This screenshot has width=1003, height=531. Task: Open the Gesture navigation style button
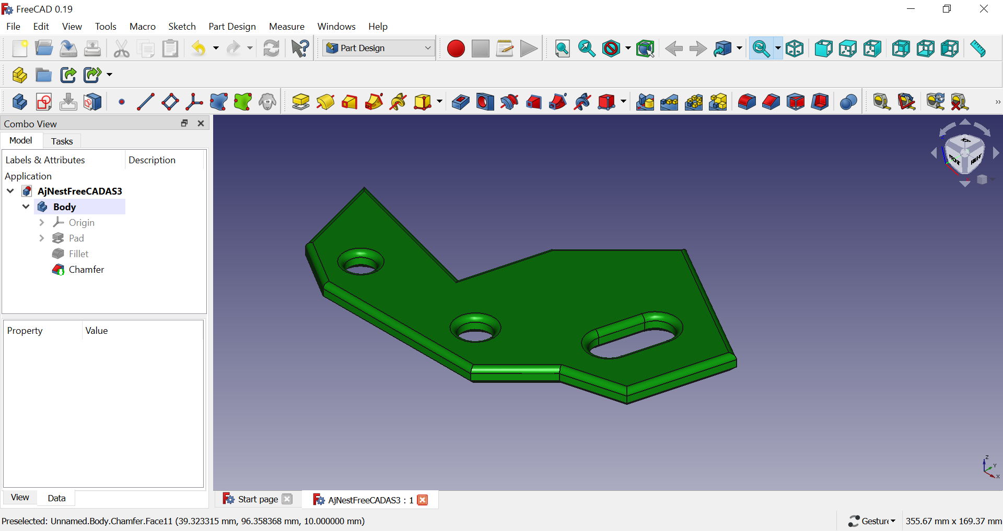(x=872, y=521)
